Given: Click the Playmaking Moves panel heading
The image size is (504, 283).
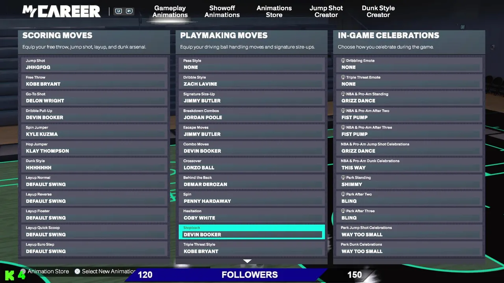Looking at the screenshot, I should pyautogui.click(x=224, y=35).
